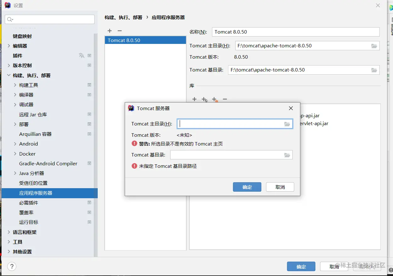Image resolution: width=393 pixels, height=276 pixels.
Task: Click project-level icon beside Arquillian 容器
Action: [x=90, y=134]
